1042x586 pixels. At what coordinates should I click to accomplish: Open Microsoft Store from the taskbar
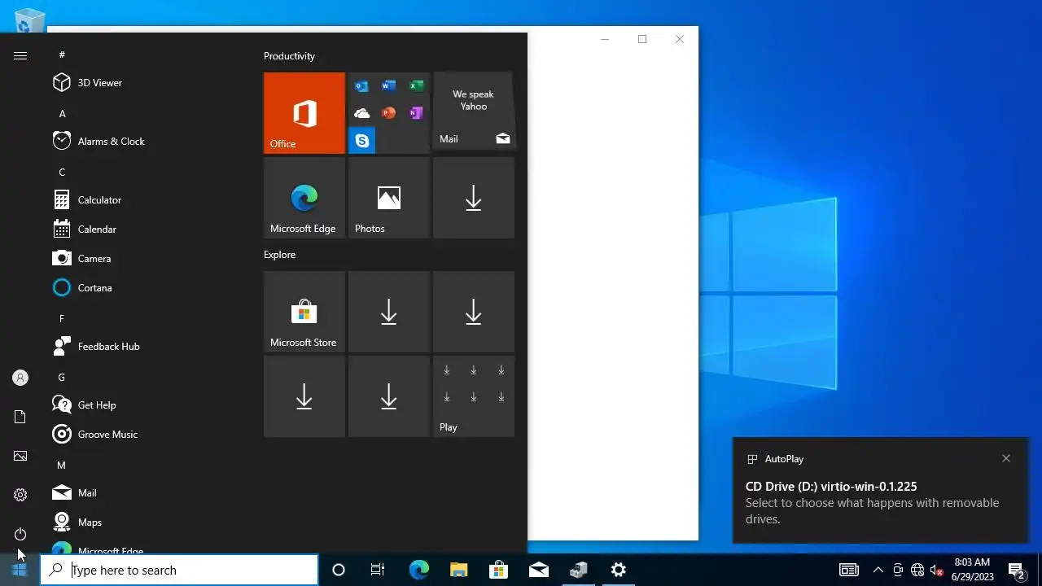pos(498,570)
